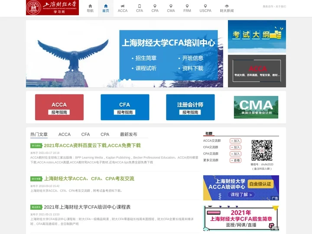Click the CMA location pin icon
Viewport: 312px width, 234px height.
(171, 6)
